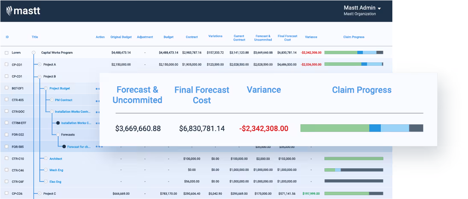Click the variance value -$2,536,500.00
Image resolution: width=468 pixels, height=199 pixels.
coord(311,64)
